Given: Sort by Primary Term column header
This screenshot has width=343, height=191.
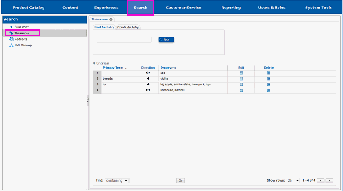Looking at the screenshot, I should coord(113,68).
